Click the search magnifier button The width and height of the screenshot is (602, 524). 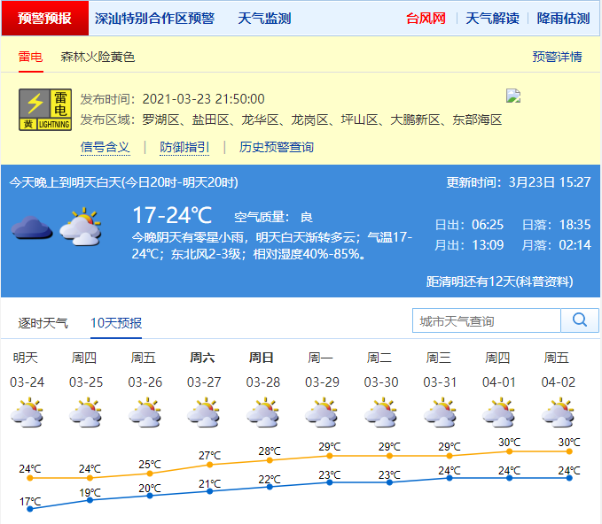(580, 320)
